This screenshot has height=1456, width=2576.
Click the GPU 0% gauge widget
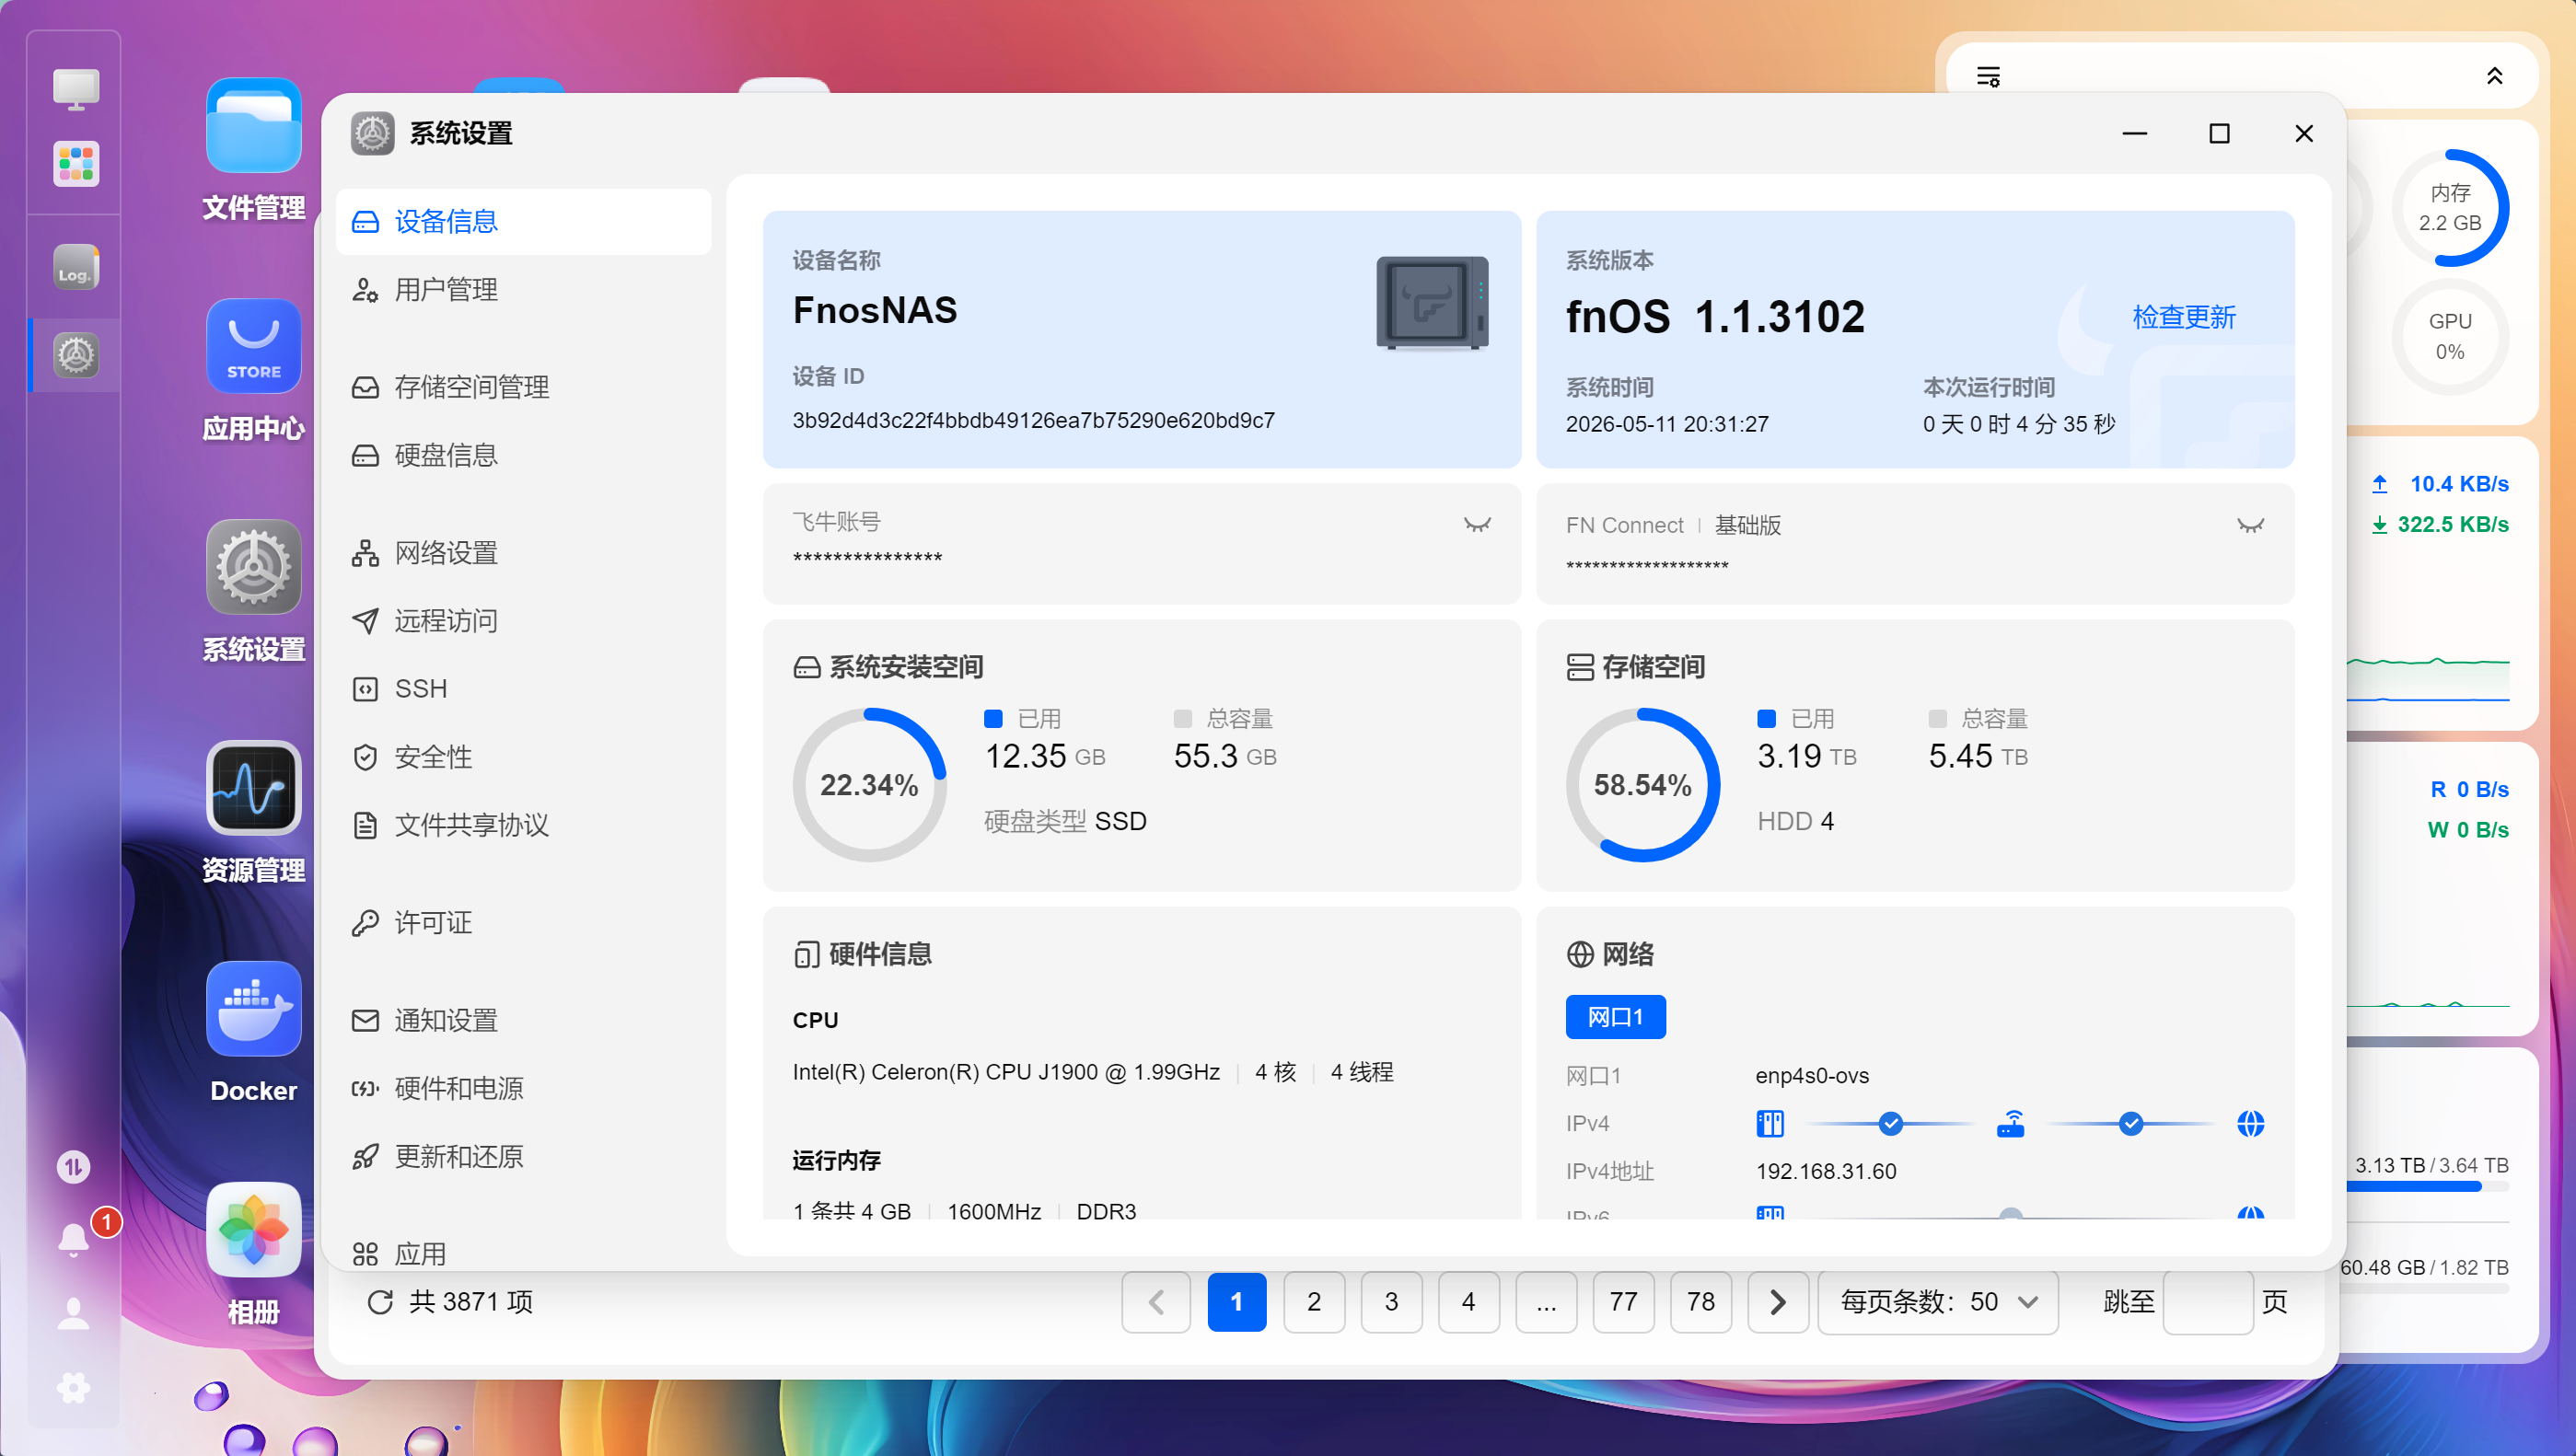tap(2449, 337)
